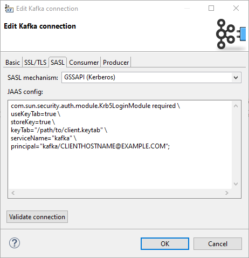Image resolution: width=249 pixels, height=258 pixels.
Task: Click inside the JAAS config text area
Action: 120,145
